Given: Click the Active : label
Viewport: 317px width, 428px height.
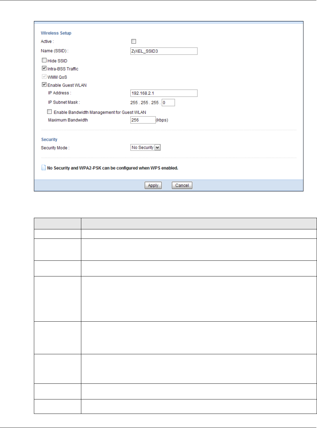Looking at the screenshot, I should tap(47, 41).
